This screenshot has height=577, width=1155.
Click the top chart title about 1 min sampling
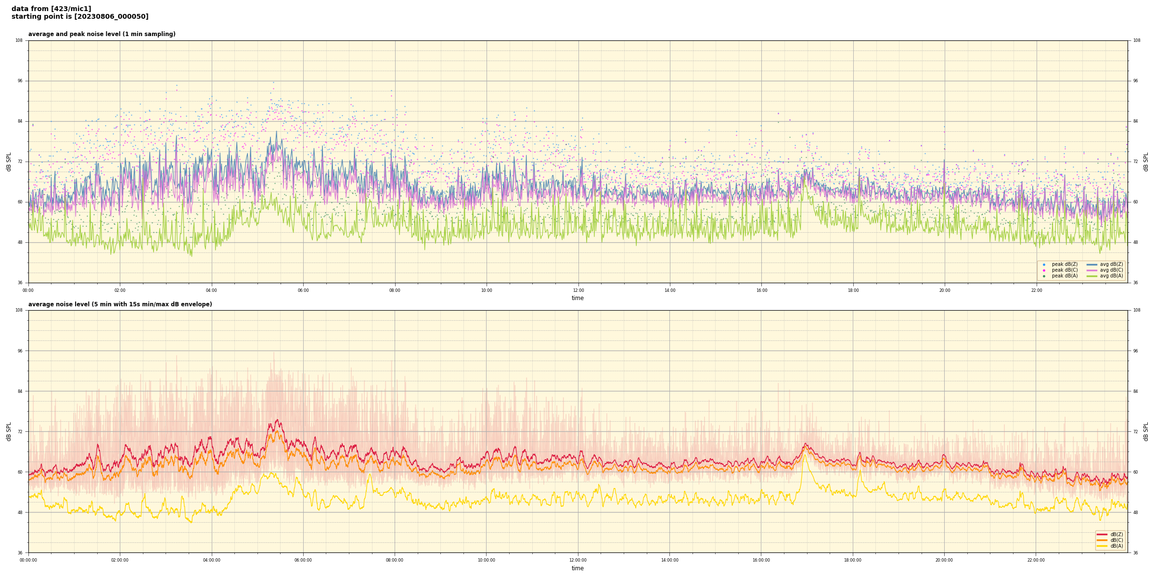click(102, 34)
